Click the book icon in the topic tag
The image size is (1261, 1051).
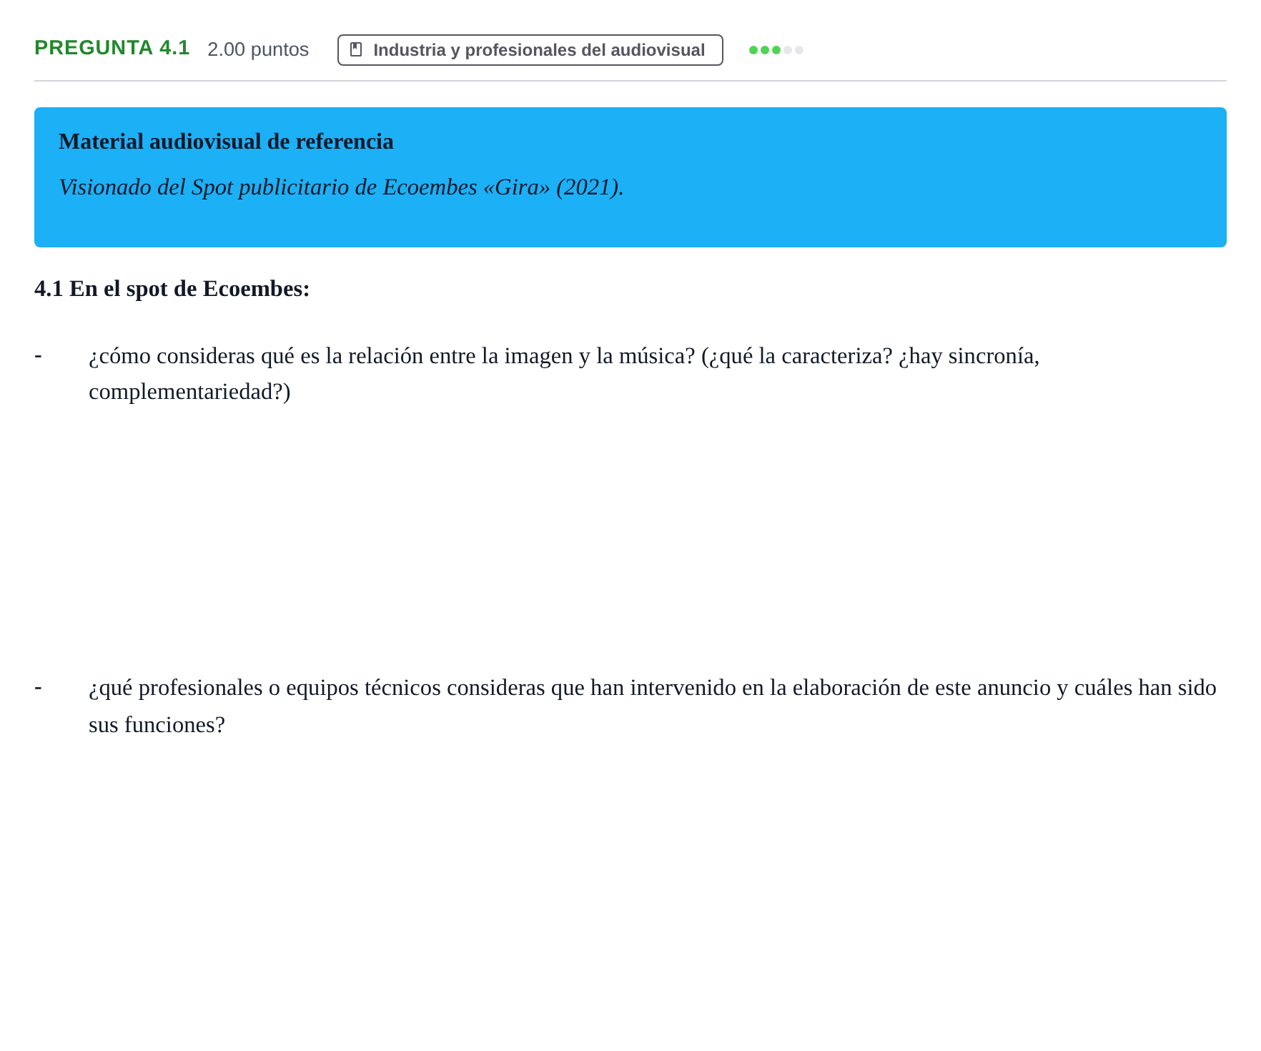pos(356,49)
